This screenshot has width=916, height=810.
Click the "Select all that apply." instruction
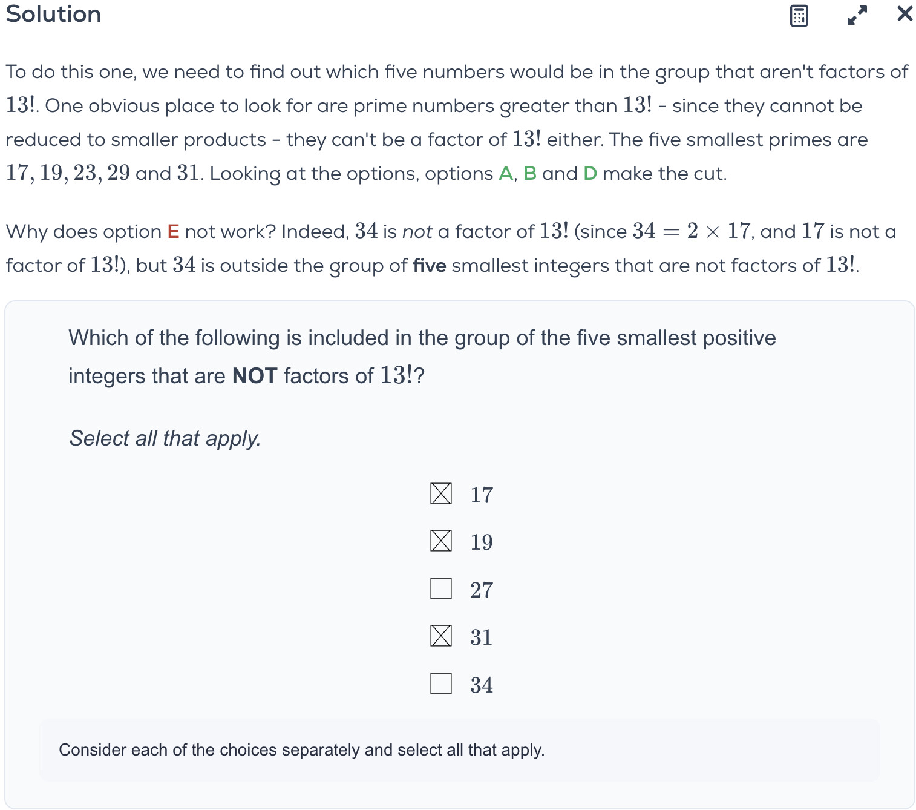(165, 438)
